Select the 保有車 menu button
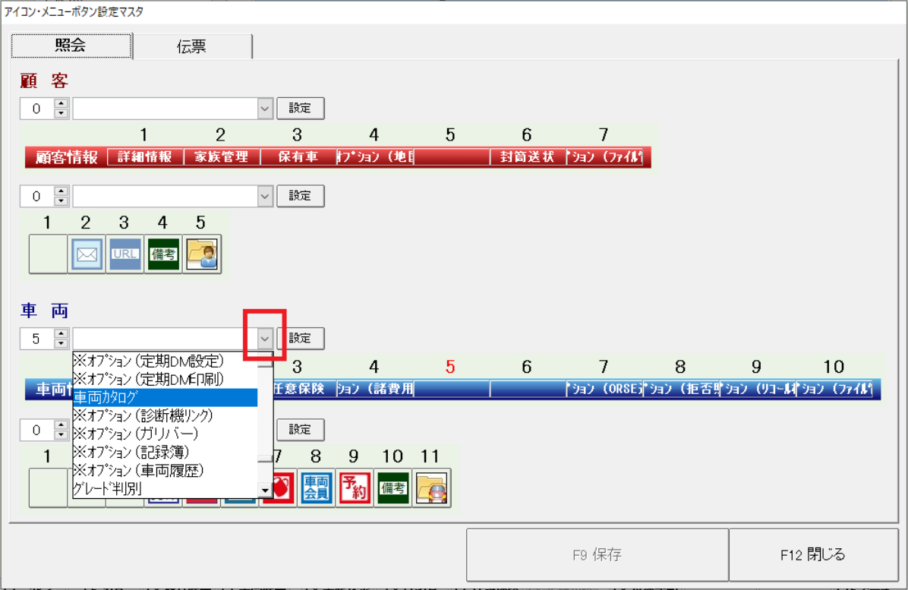 (x=298, y=157)
